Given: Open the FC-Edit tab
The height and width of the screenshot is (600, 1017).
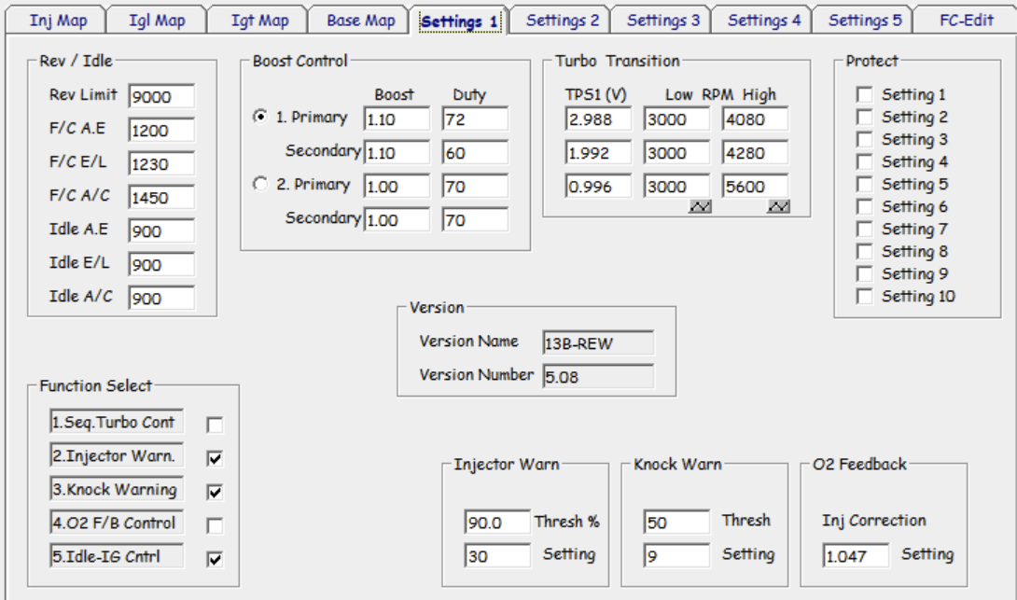Looking at the screenshot, I should pyautogui.click(x=966, y=21).
